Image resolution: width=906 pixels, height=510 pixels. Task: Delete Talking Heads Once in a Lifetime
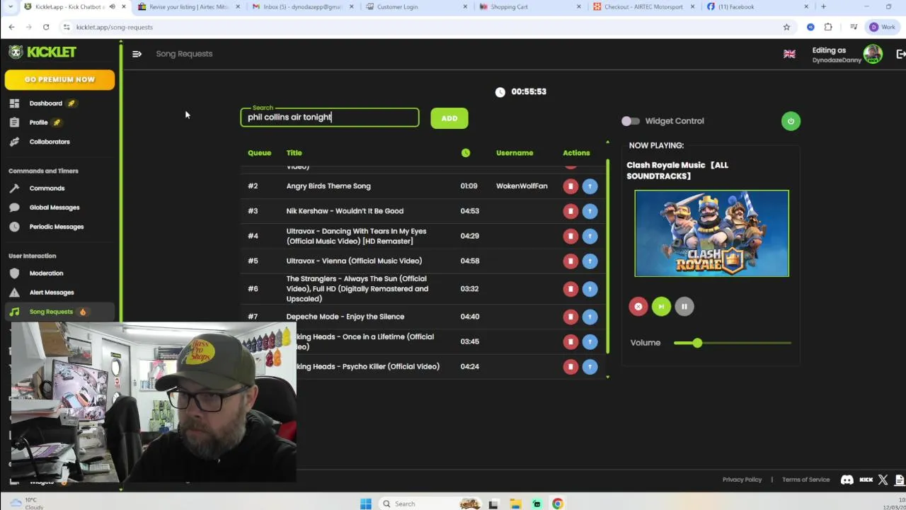(570, 341)
